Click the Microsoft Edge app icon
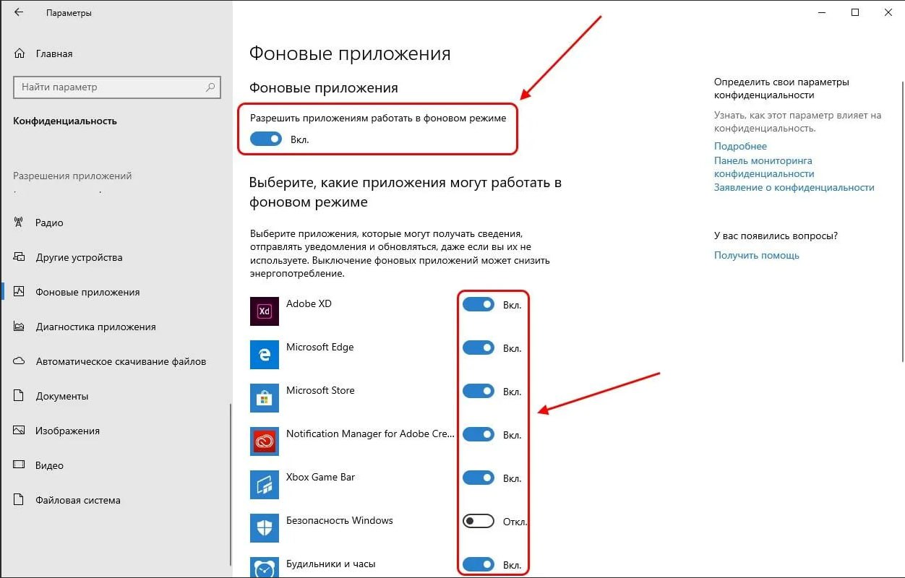This screenshot has height=578, width=905. point(265,355)
